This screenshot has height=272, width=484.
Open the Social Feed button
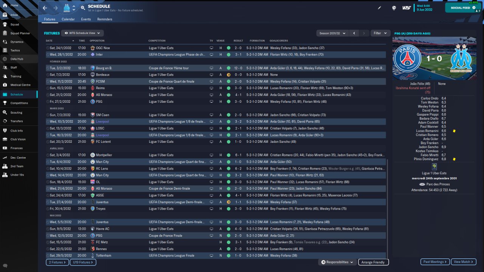click(463, 8)
